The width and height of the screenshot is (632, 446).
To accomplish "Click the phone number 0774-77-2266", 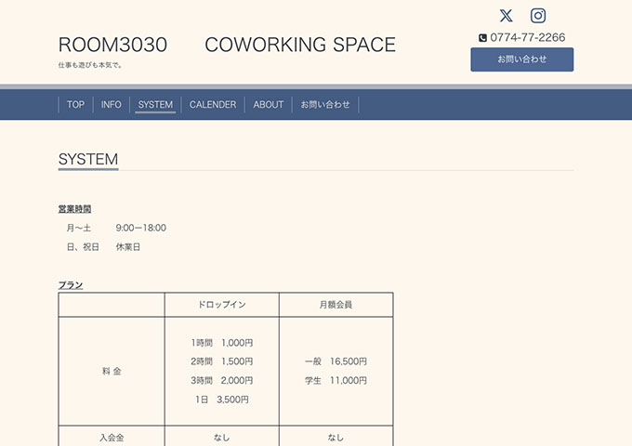I will [528, 37].
